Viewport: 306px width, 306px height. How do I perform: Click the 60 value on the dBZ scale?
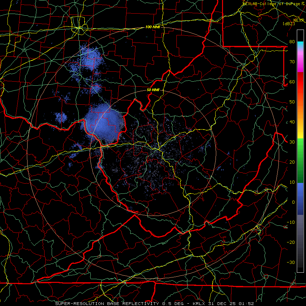[292, 82]
